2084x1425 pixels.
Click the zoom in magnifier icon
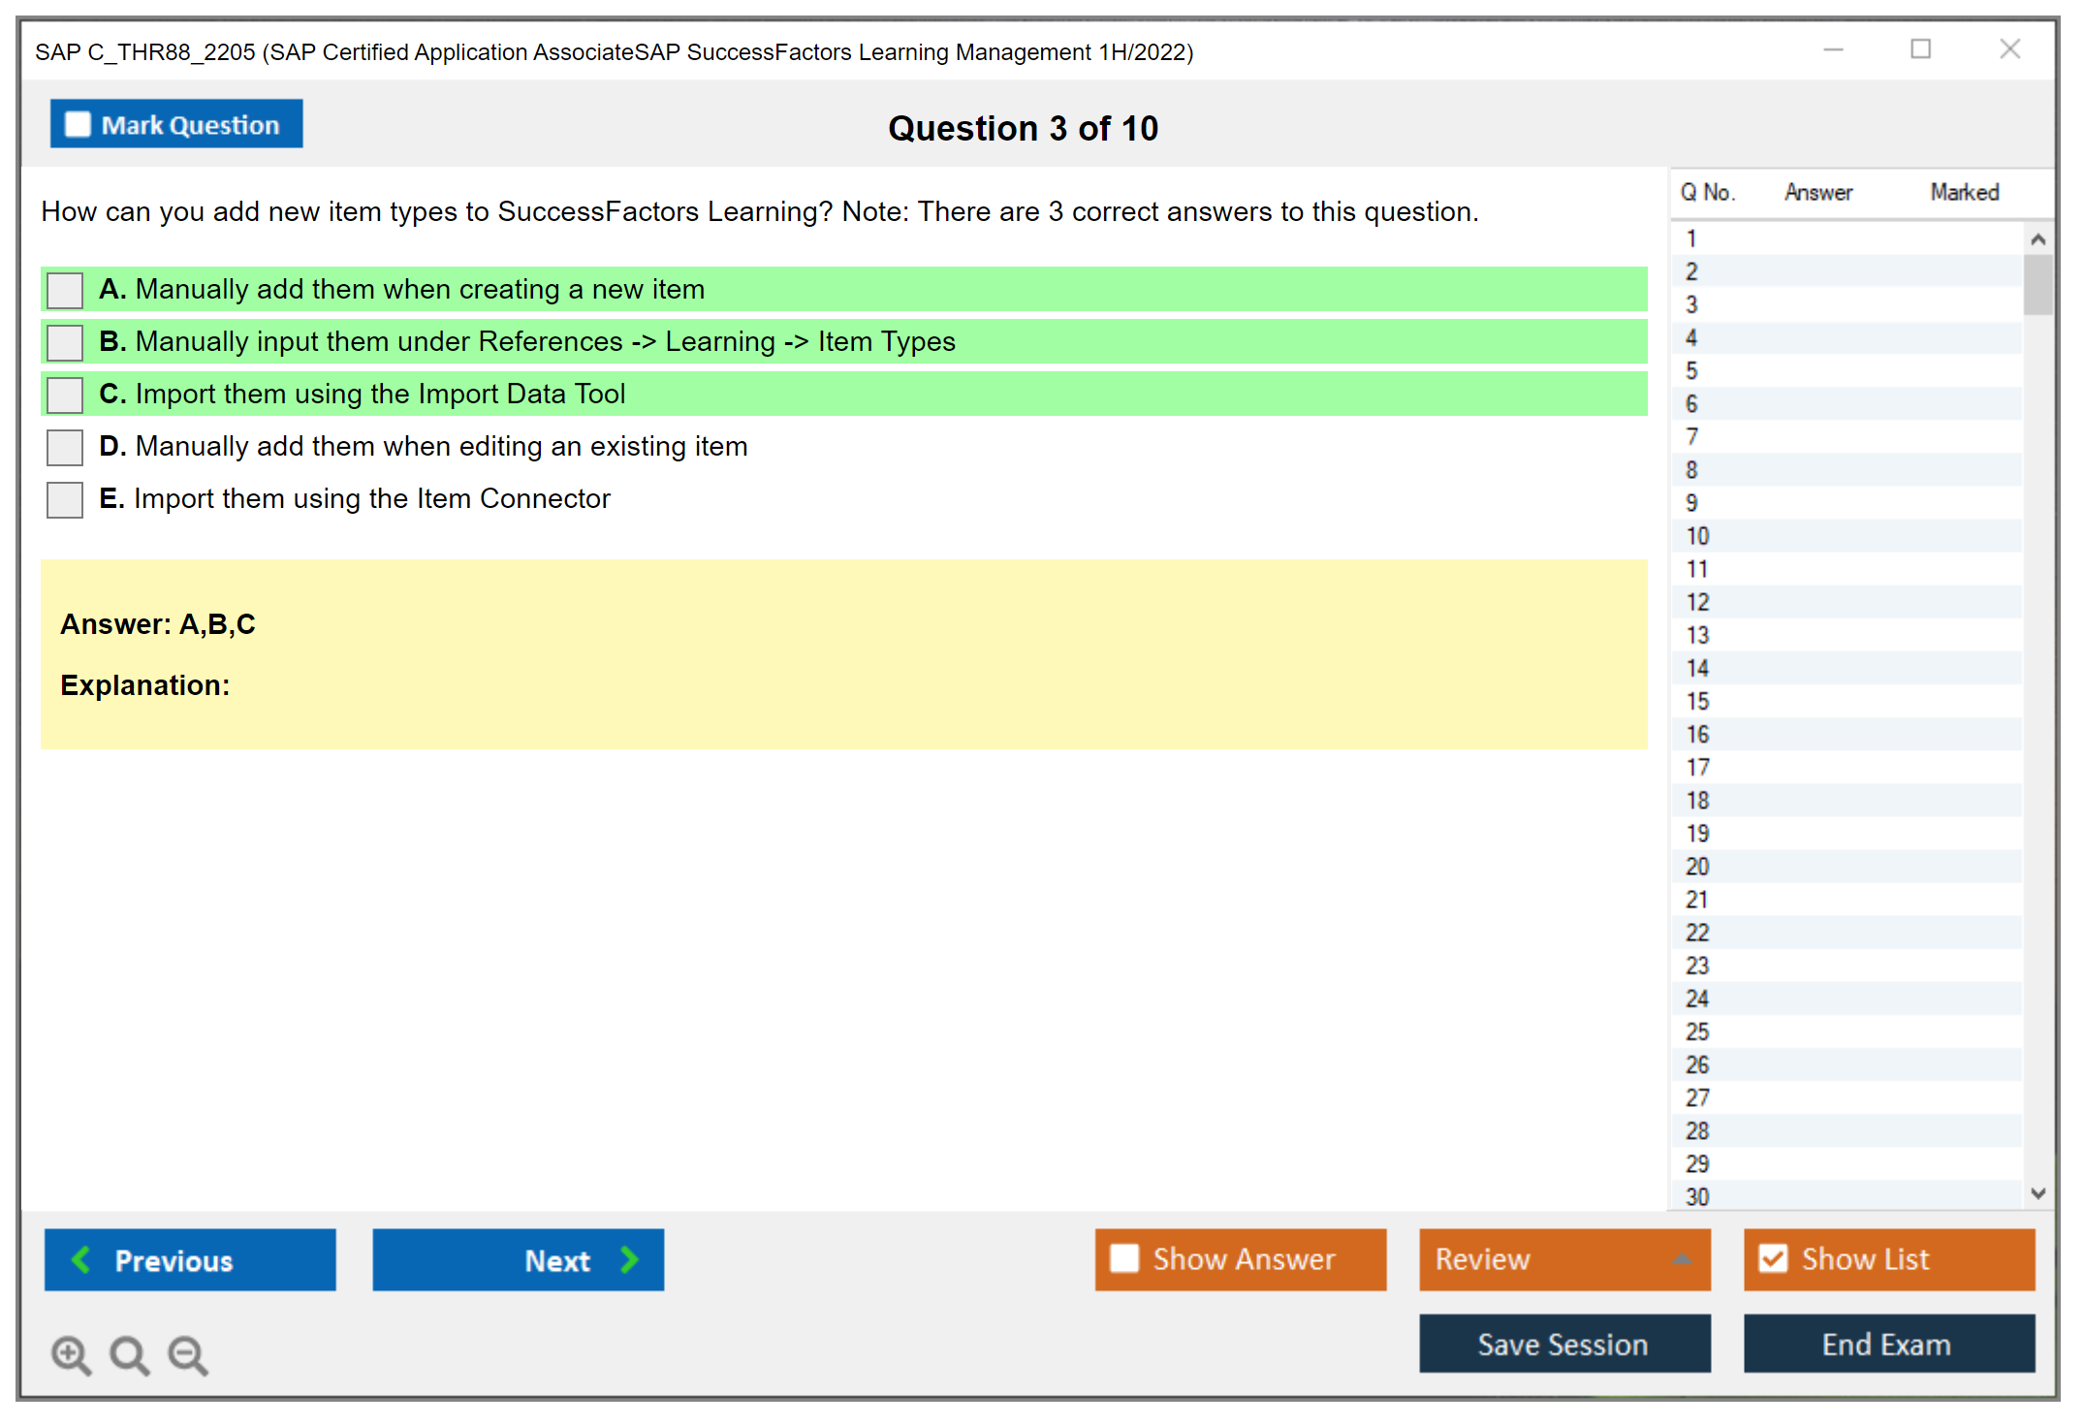pos(70,1354)
